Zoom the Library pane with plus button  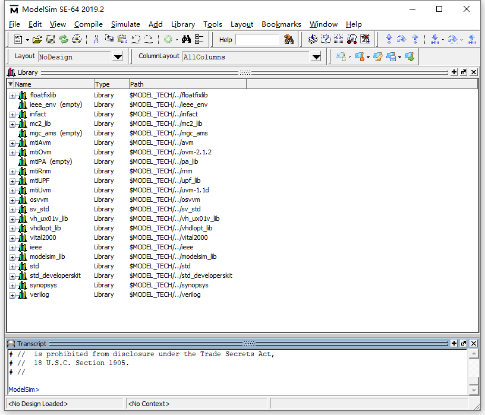[453, 72]
